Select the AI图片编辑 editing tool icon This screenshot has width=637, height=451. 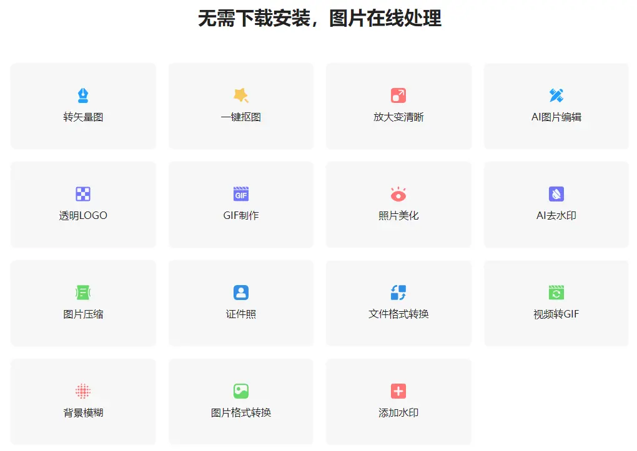pyautogui.click(x=556, y=95)
